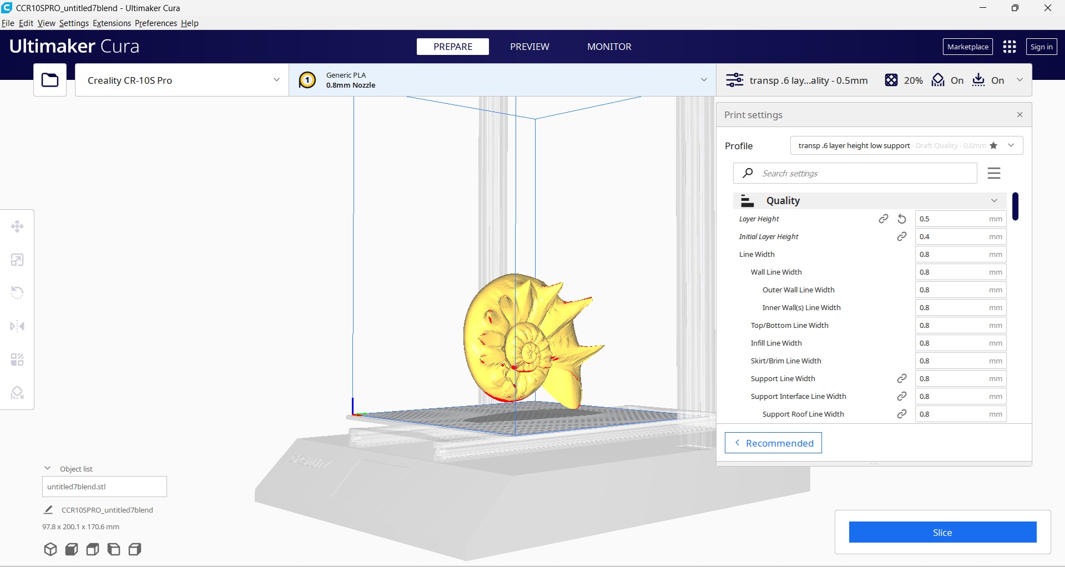The width and height of the screenshot is (1065, 567).
Task: Switch to Recommended print settings
Action: click(773, 443)
